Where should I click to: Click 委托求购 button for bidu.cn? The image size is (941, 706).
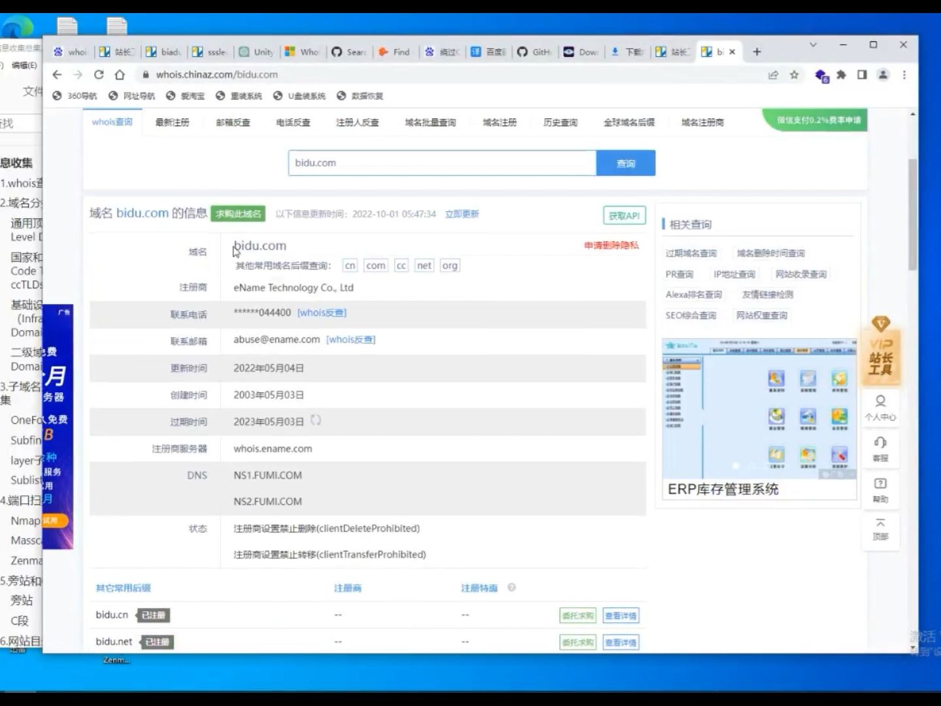pyautogui.click(x=578, y=615)
